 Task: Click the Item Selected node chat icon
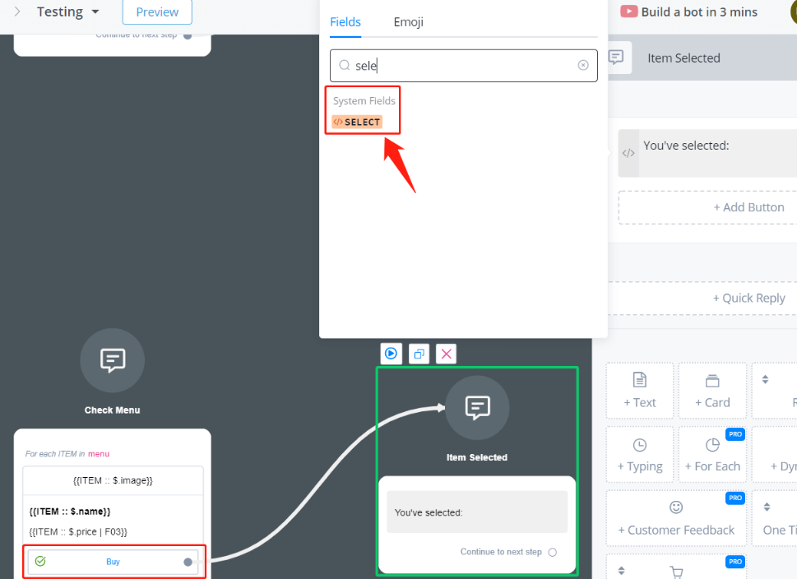point(477,407)
